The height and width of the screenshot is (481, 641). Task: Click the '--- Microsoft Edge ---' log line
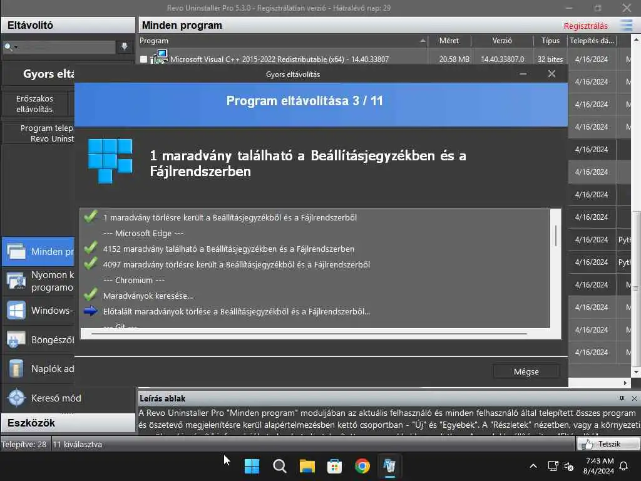pyautogui.click(x=143, y=233)
